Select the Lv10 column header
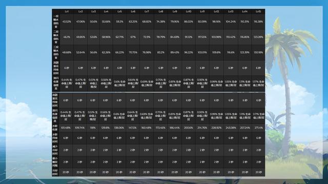Screen dimensions: 328x184 (x=189, y=11)
